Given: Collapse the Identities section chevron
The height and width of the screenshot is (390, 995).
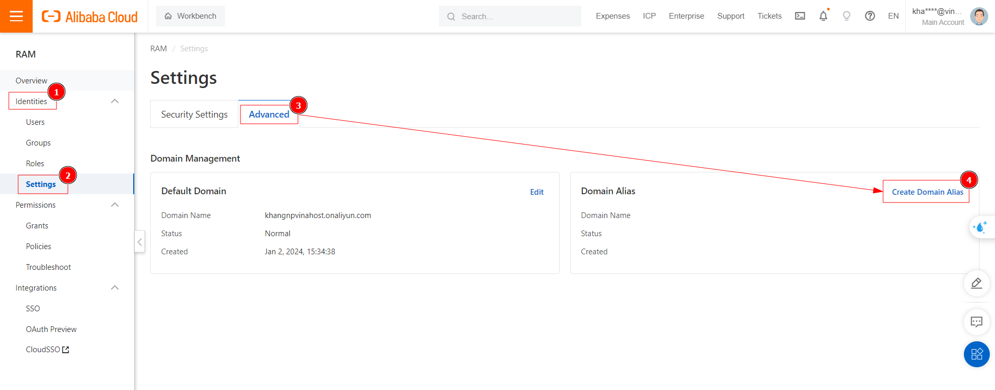Looking at the screenshot, I should click(x=115, y=102).
